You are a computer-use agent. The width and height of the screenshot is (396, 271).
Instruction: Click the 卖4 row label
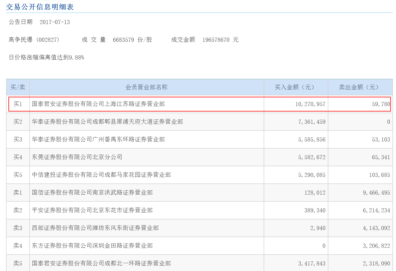(x=18, y=246)
